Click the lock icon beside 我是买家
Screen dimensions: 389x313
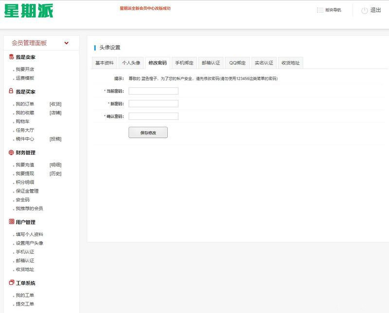click(10, 92)
